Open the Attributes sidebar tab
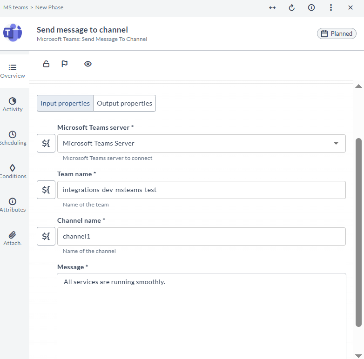This screenshot has width=364, height=359. tap(13, 205)
